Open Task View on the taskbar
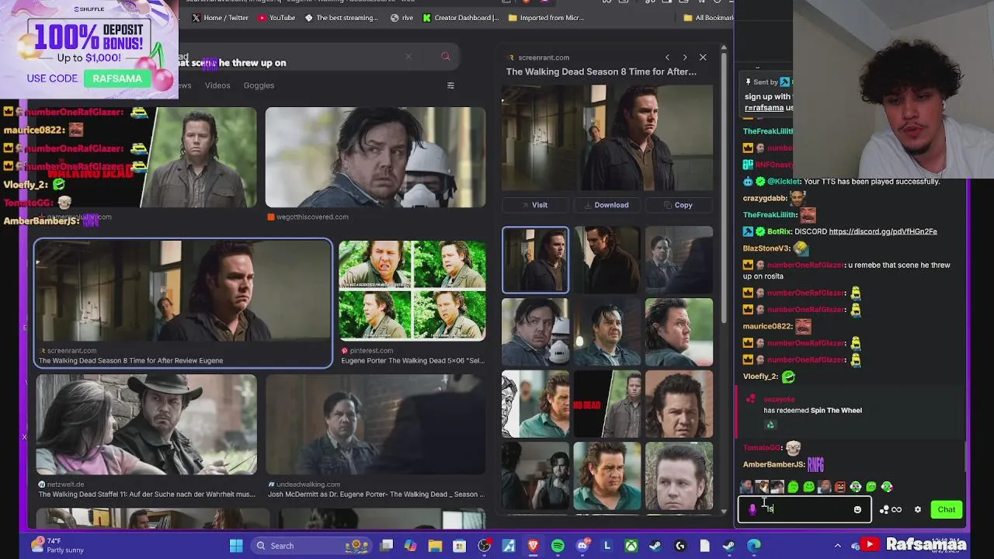Viewport: 994px width, 559px height. [x=387, y=546]
